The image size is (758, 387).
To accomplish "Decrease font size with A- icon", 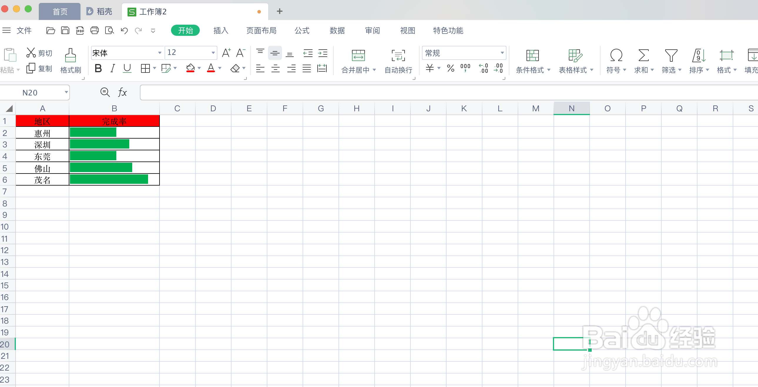I will pos(241,53).
